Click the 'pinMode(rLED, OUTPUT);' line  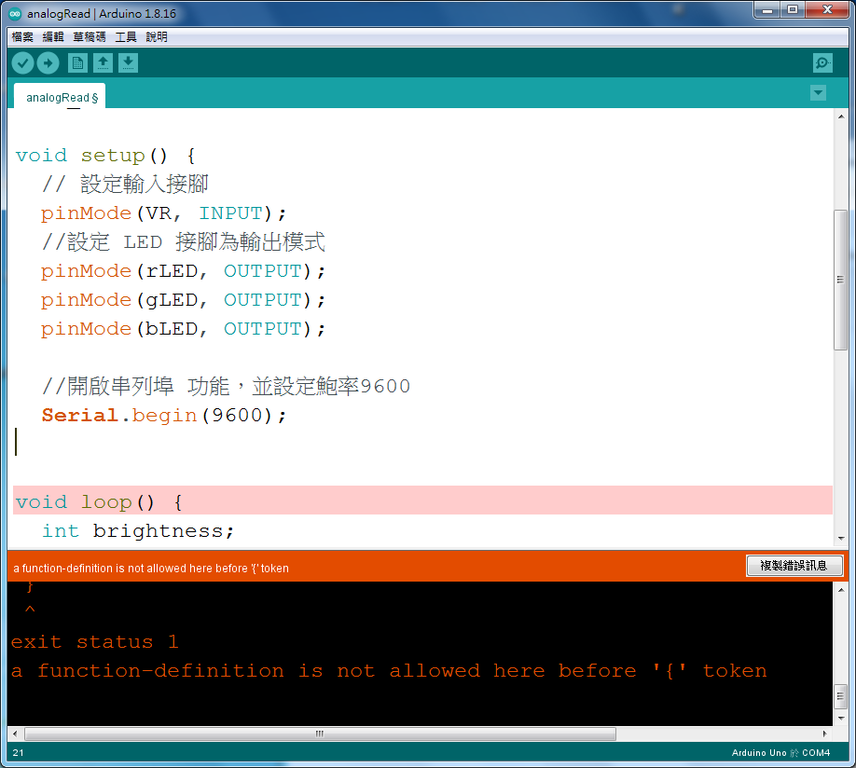[x=183, y=270]
